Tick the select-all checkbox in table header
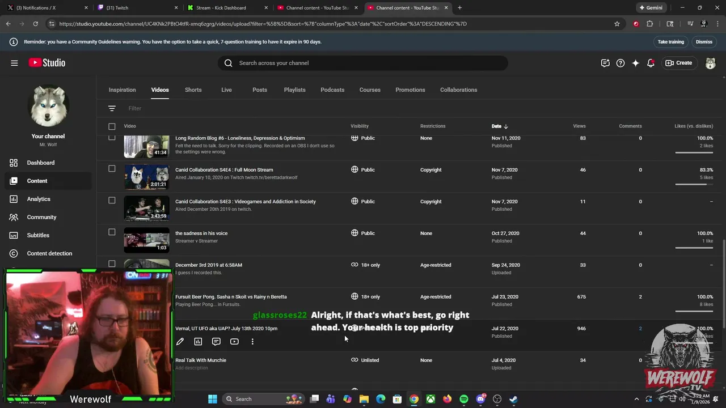Screen dimensions: 726x408 [112, 126]
